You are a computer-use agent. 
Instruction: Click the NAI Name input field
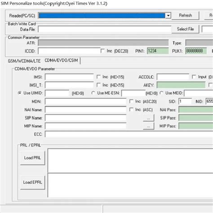pyautogui.click(x=86, y=110)
